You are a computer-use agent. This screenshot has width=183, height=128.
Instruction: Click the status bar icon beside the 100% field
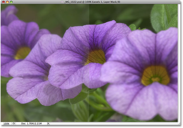click(x=14, y=123)
